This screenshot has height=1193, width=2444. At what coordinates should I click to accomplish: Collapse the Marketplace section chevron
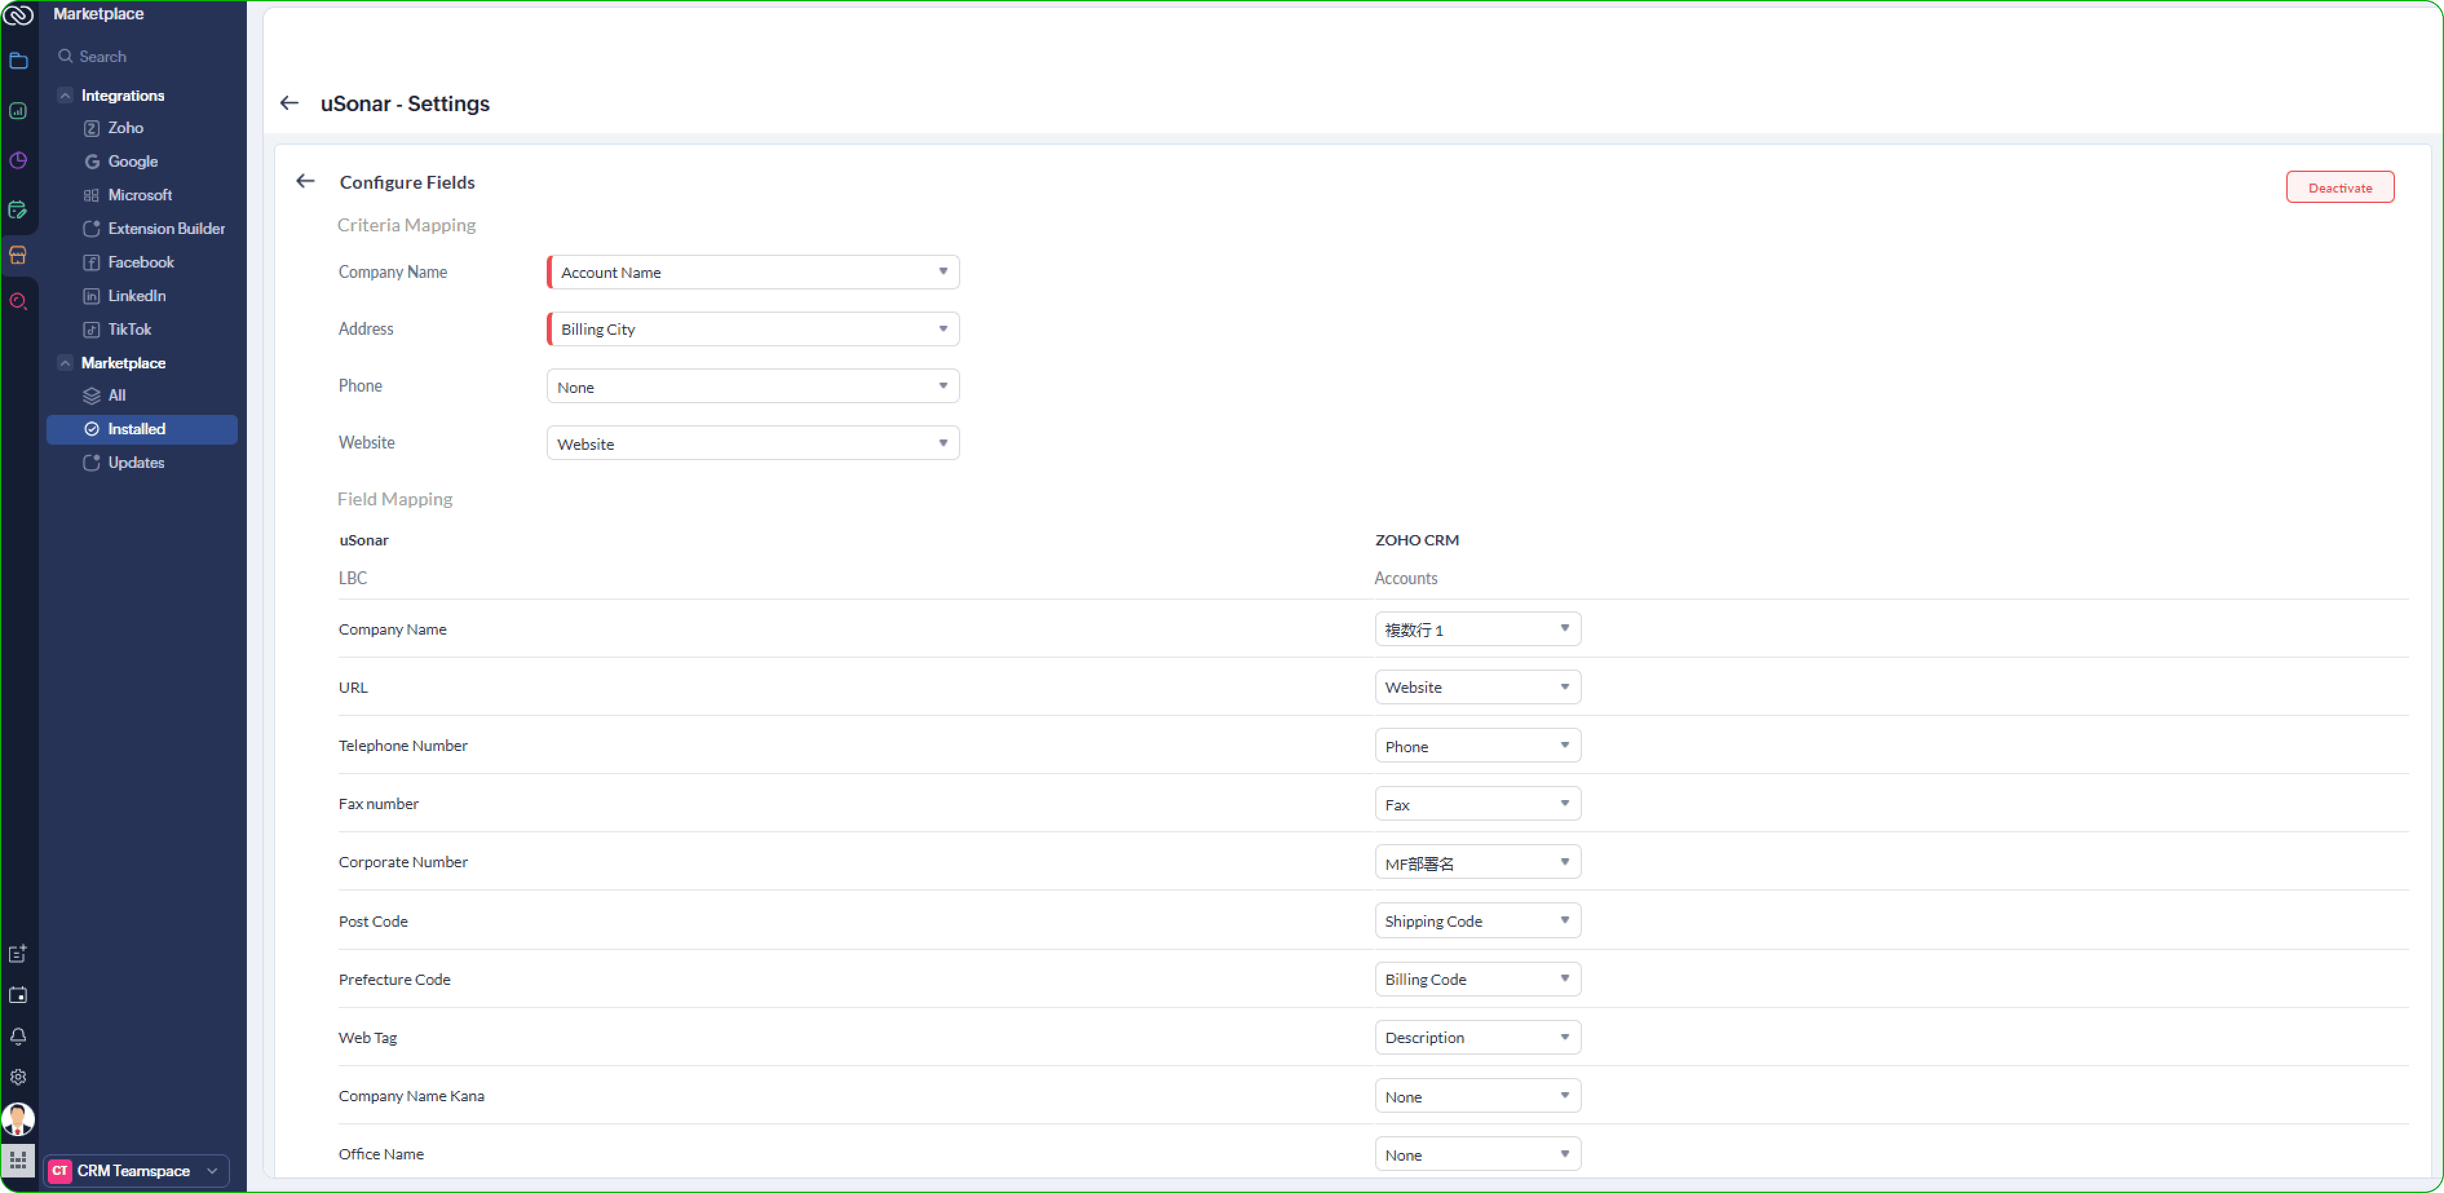[65, 363]
